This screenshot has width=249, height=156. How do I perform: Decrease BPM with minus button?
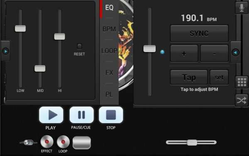(214, 53)
